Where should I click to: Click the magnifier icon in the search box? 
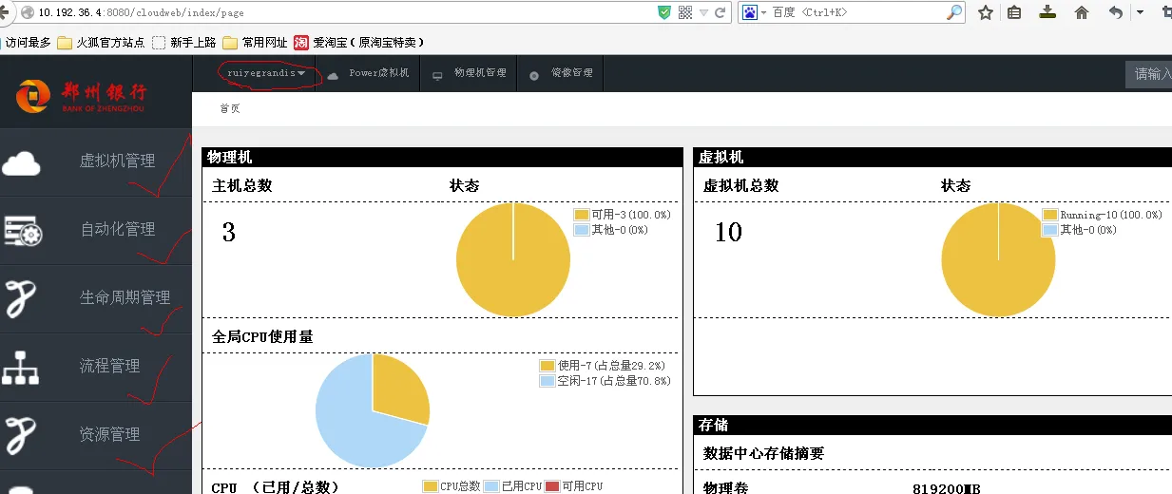[954, 12]
